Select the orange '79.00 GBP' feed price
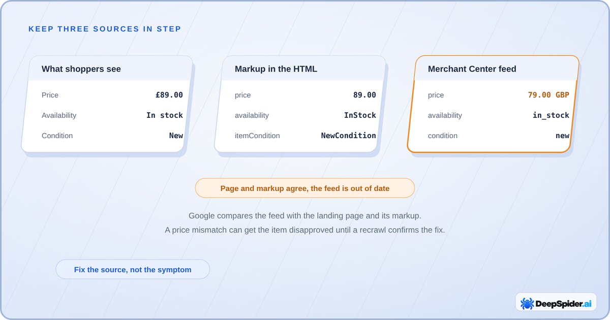This screenshot has height=320, width=610. [x=548, y=95]
